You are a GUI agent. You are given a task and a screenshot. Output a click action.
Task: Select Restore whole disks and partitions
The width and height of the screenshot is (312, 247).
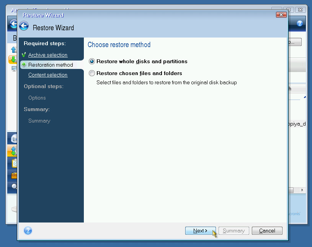tap(92, 61)
